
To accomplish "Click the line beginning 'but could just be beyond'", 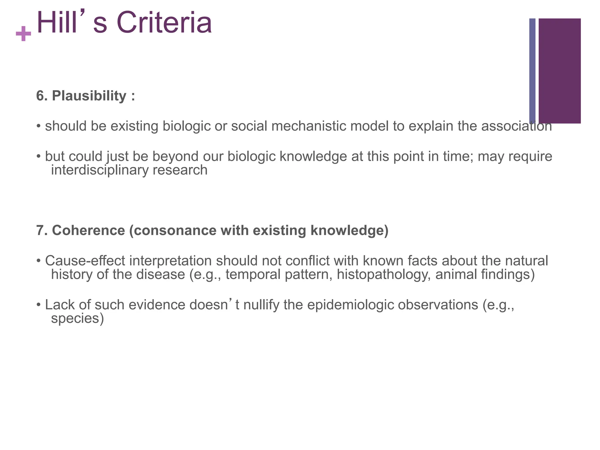I will click(x=293, y=156).
